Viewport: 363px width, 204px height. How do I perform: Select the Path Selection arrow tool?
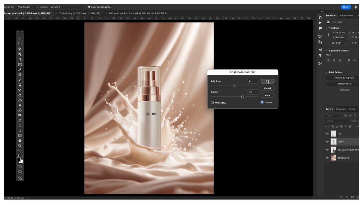(x=20, y=130)
